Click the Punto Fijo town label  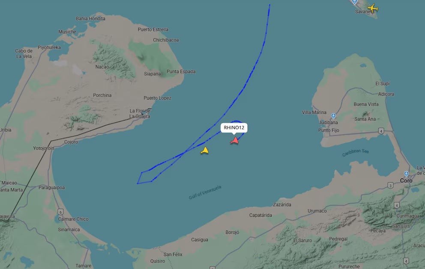pos(329,130)
